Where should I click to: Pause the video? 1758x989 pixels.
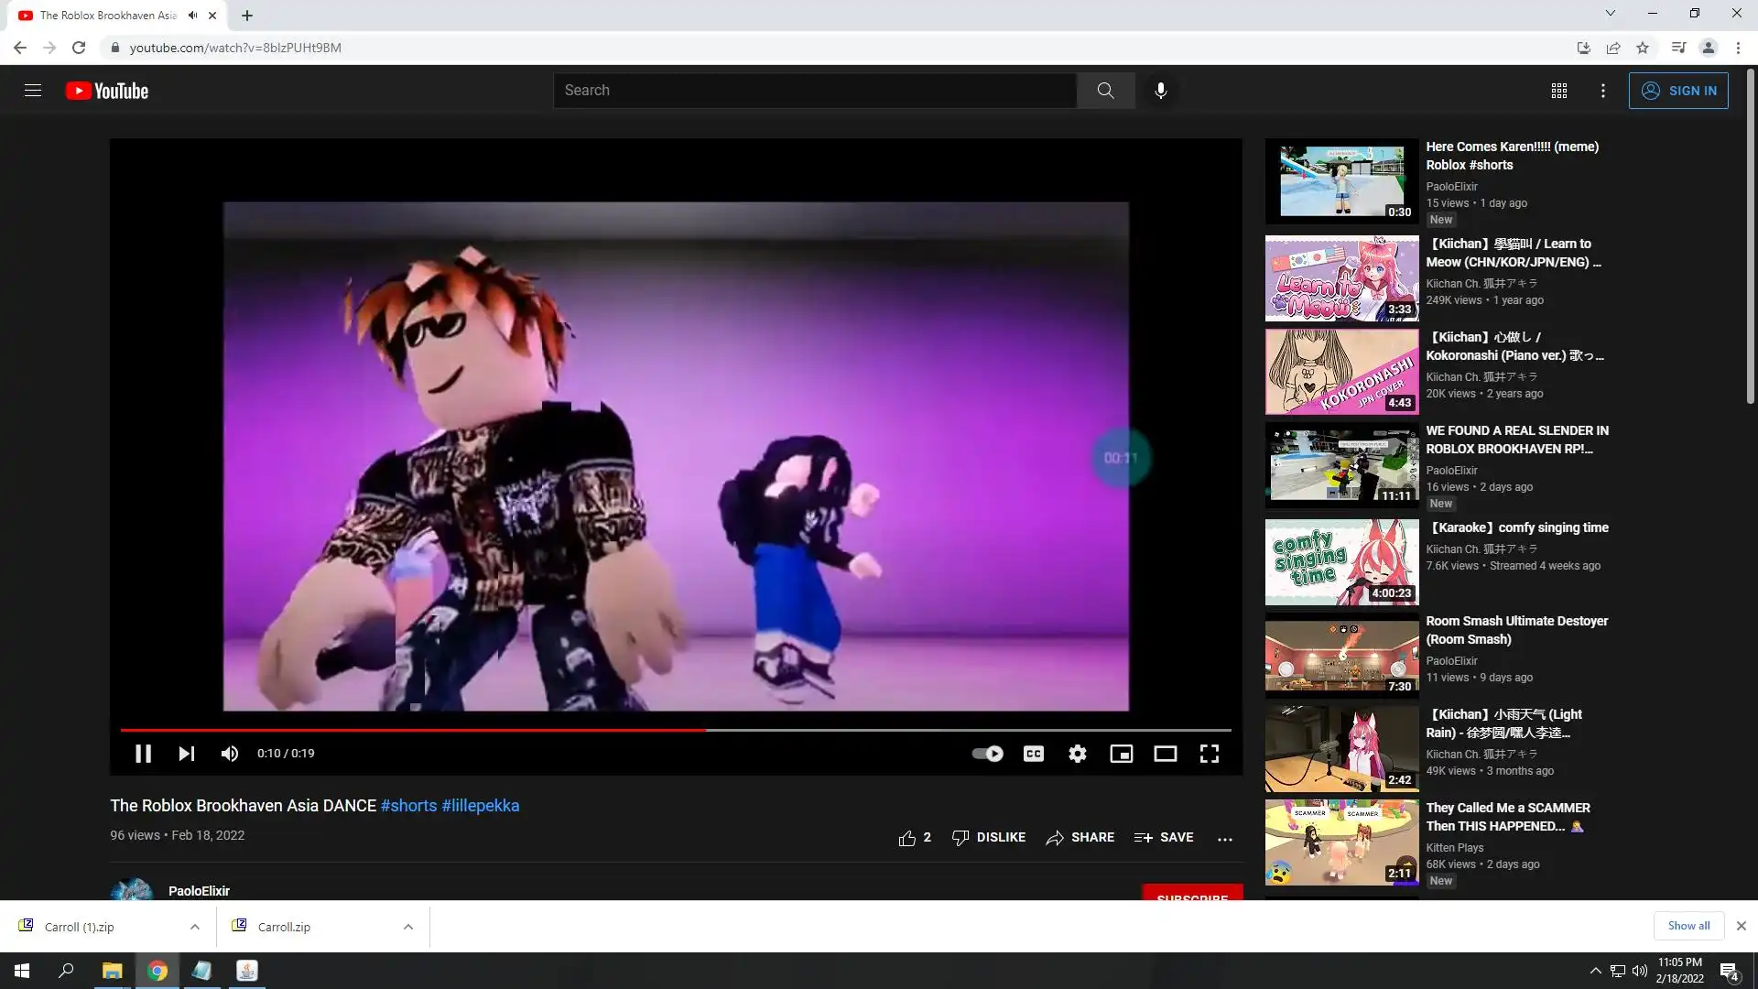click(143, 754)
